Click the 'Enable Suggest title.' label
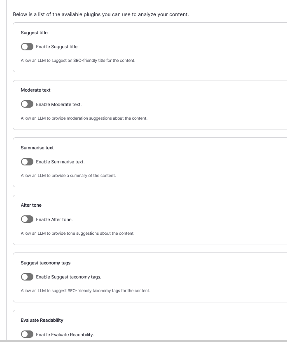Viewport: 287px width, 342px height. [58, 47]
